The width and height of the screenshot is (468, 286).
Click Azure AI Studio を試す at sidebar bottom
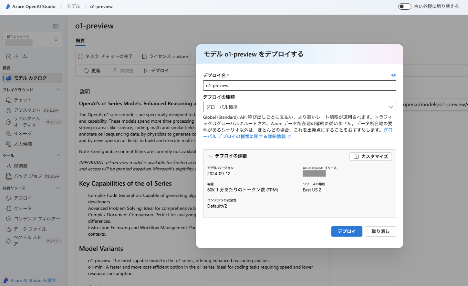30,280
